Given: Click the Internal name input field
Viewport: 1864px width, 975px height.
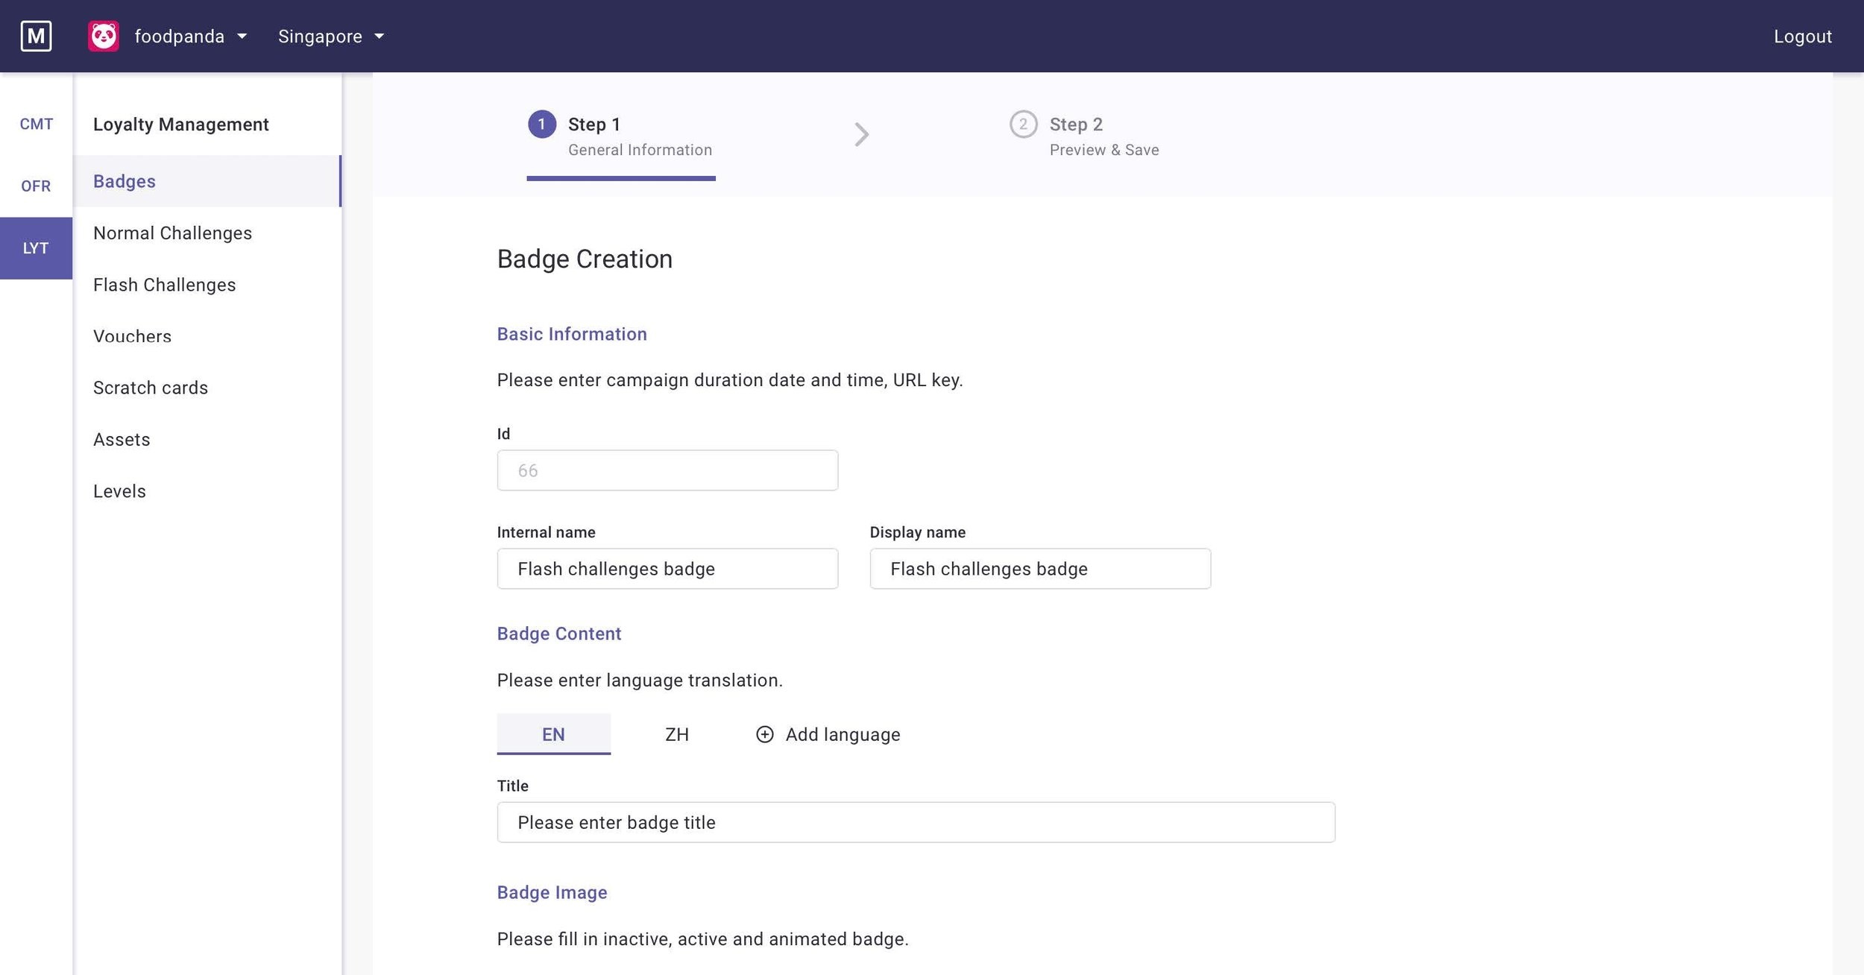Looking at the screenshot, I should coord(667,568).
